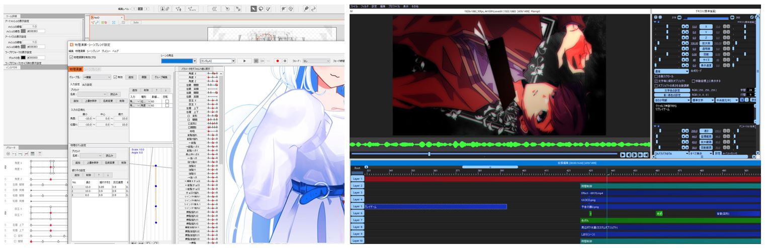Open the シーンブレンド menu in physics settings window
The height and width of the screenshot is (248, 766).
click(x=94, y=51)
